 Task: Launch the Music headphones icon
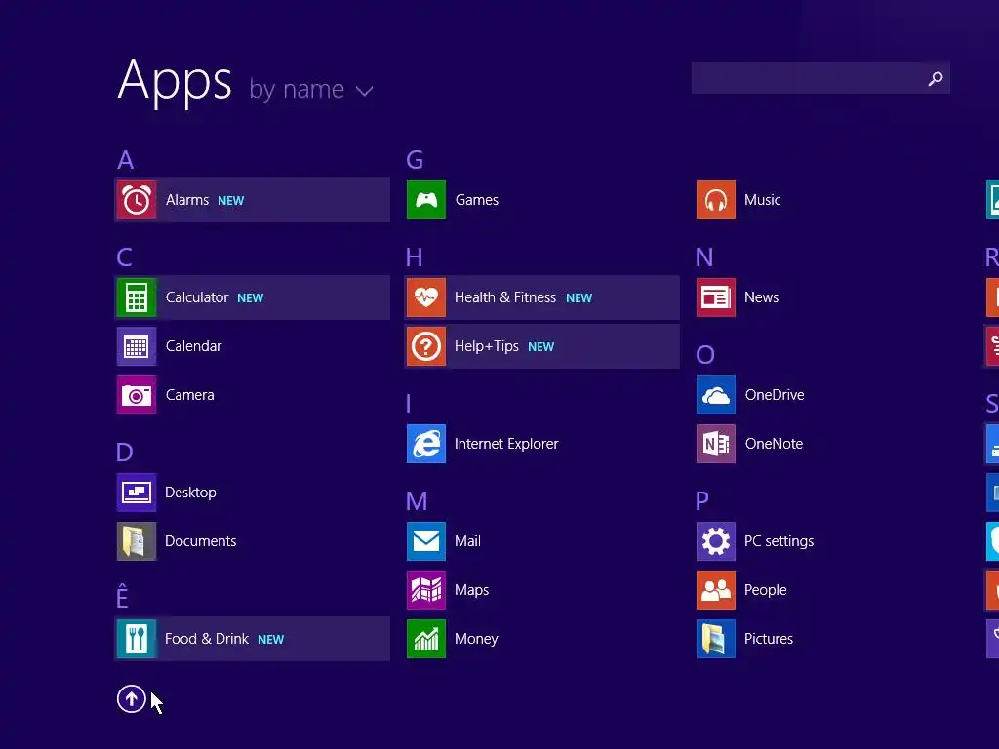(x=716, y=200)
